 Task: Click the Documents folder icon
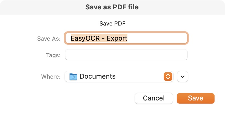[x=73, y=77]
